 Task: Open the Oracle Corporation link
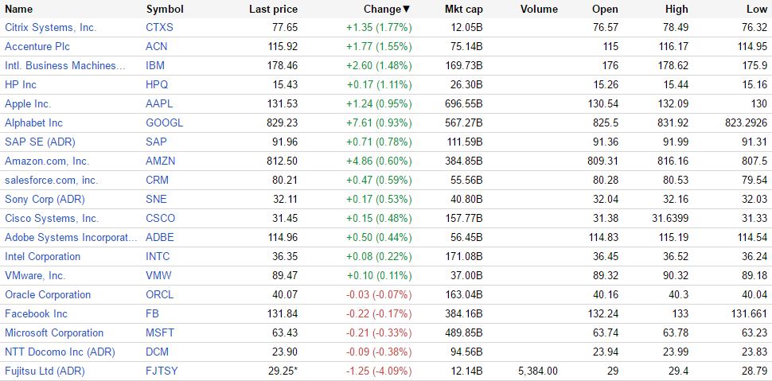click(x=48, y=294)
